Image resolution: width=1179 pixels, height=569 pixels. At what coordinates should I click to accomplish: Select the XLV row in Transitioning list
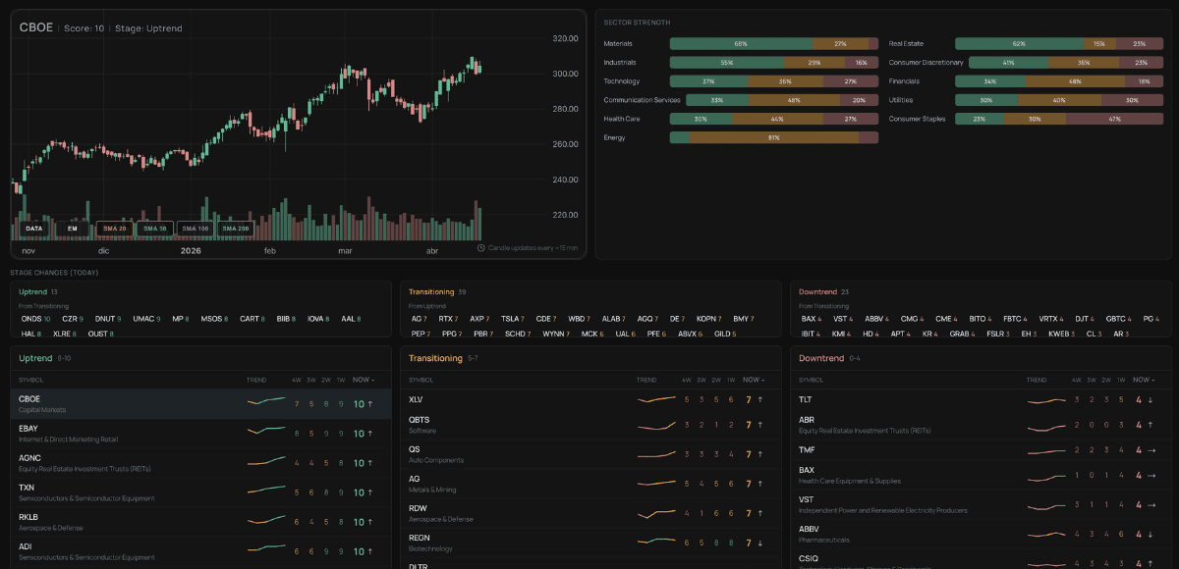tap(590, 400)
